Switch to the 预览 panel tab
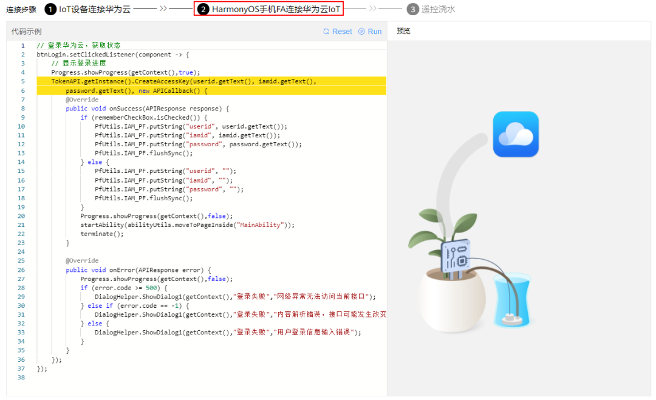This screenshot has width=656, height=400. (403, 31)
